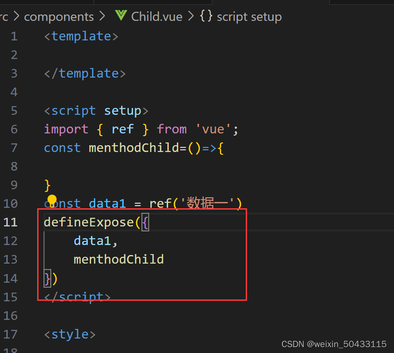
Task: Click 'data1,' on line 12
Action: click(x=96, y=241)
